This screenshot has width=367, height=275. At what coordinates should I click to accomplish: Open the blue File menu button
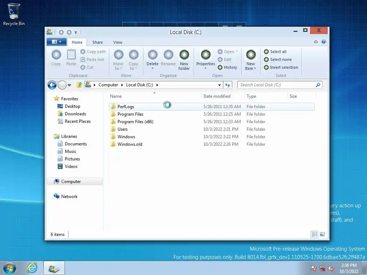pos(56,42)
